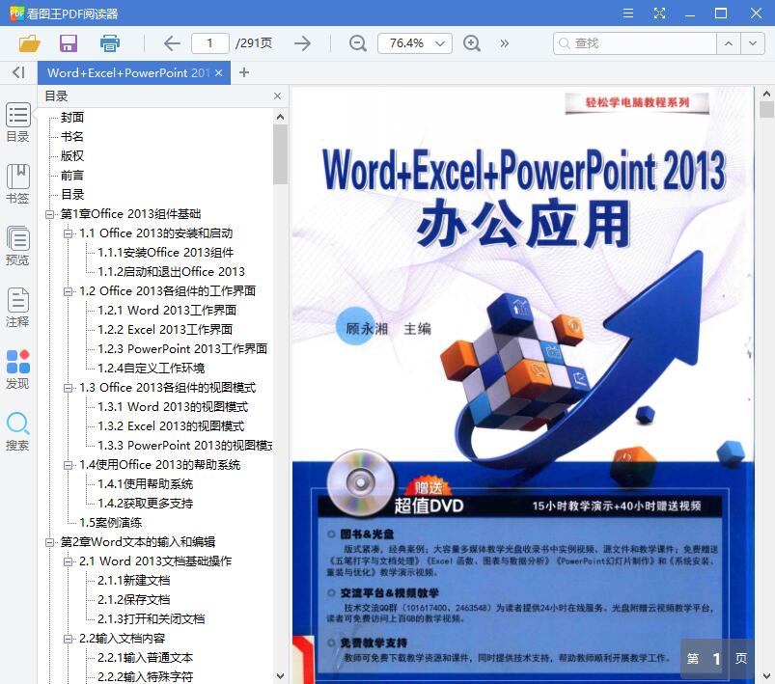Click the outline panel scrollbar thumb
The height and width of the screenshot is (684, 775).
point(280,153)
